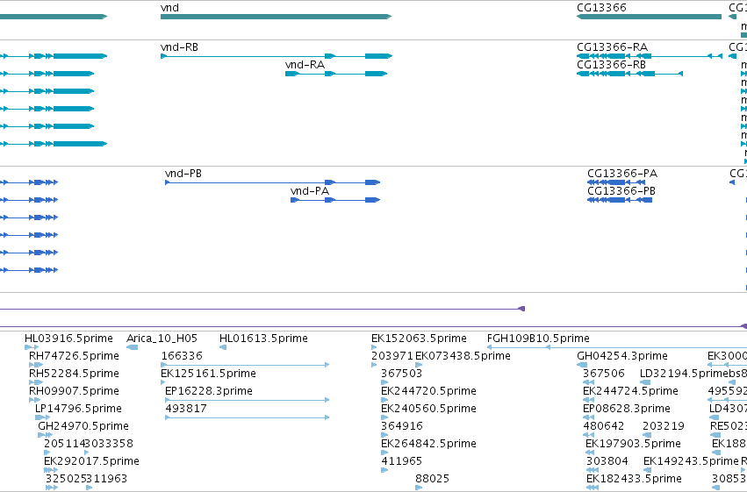
Task: Select the 411965 feature label
Action: [x=402, y=461]
